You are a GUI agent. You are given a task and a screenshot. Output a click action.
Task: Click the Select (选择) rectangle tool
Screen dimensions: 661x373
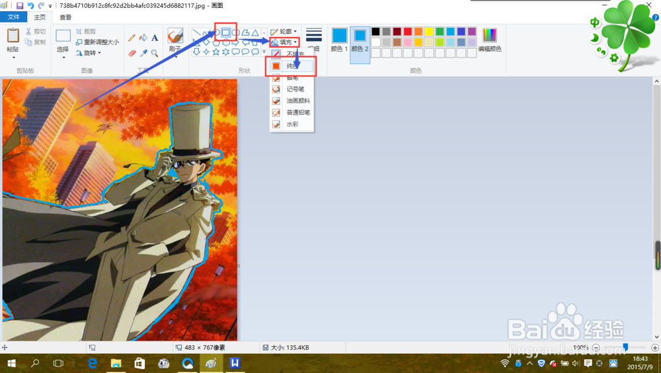coord(63,36)
